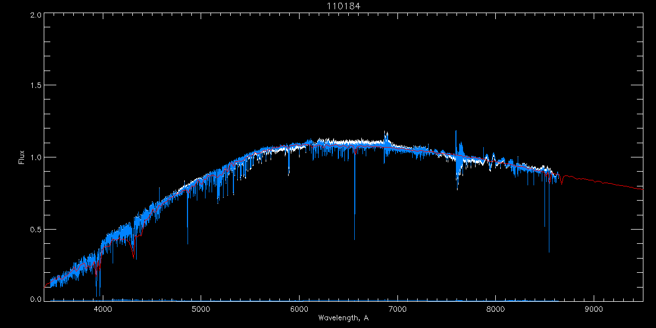
Task: Click the 0.5 y-axis tick label
Action: pyautogui.click(x=36, y=229)
